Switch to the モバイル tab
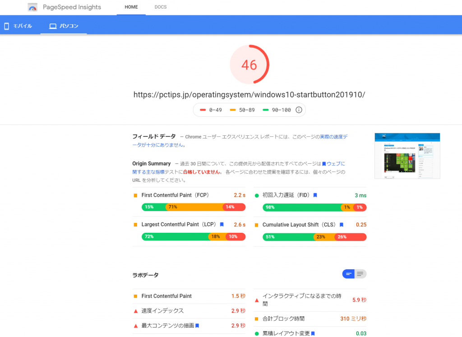The image size is (462, 337). pyautogui.click(x=18, y=26)
